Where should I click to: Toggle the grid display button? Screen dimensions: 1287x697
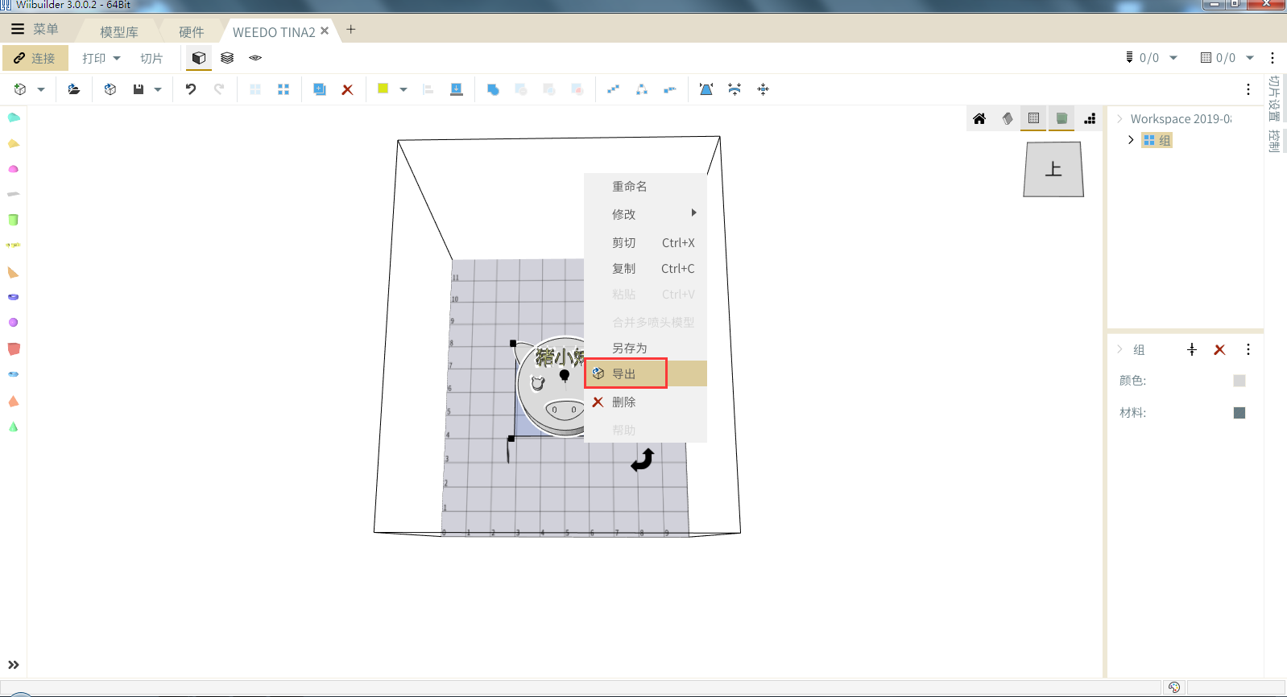click(x=1033, y=118)
